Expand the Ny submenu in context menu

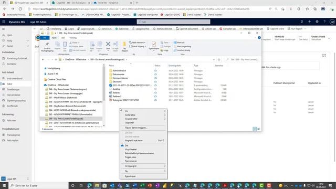tap(143, 171)
